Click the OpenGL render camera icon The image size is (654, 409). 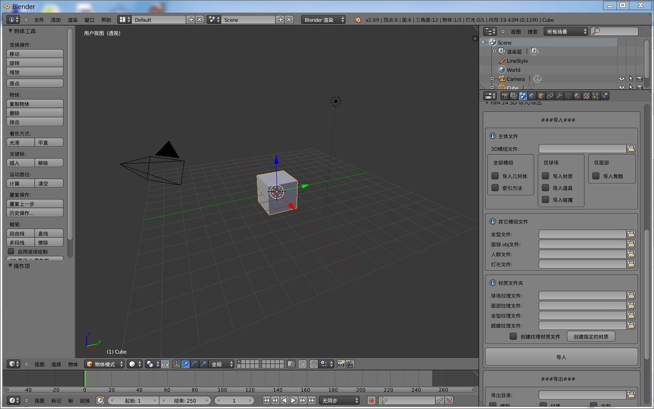pos(341,364)
